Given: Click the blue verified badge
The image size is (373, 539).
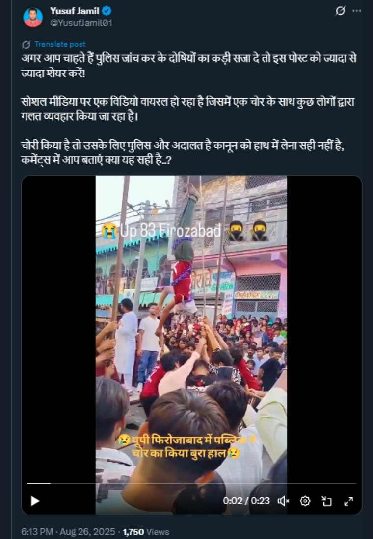Looking at the screenshot, I should (106, 11).
